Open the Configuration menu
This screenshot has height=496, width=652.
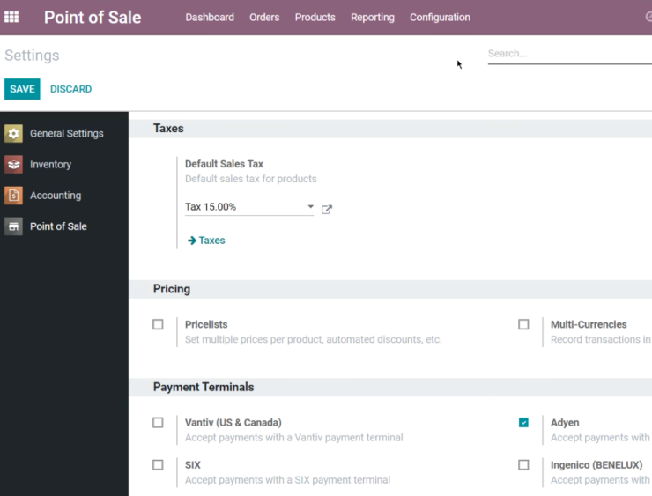click(x=440, y=17)
